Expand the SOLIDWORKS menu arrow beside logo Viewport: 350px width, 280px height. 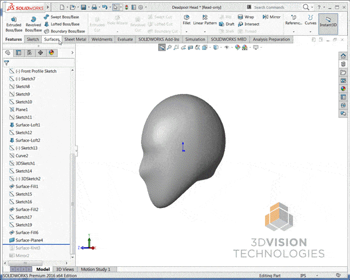point(48,7)
